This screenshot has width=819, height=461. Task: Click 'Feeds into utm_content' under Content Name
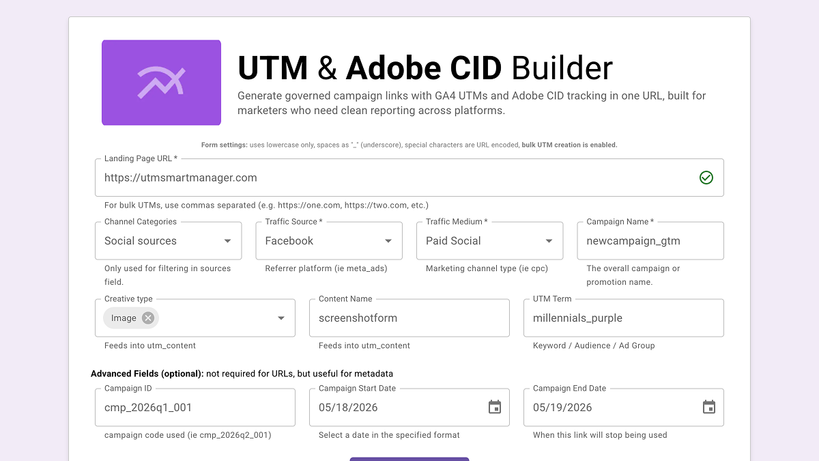pyautogui.click(x=364, y=346)
